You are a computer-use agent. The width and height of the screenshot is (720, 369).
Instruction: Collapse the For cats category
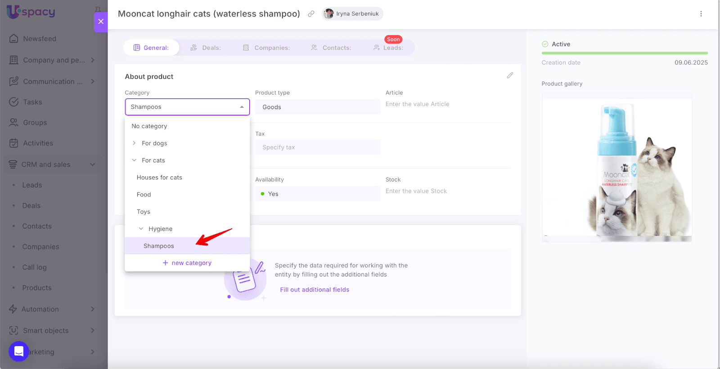(x=134, y=160)
